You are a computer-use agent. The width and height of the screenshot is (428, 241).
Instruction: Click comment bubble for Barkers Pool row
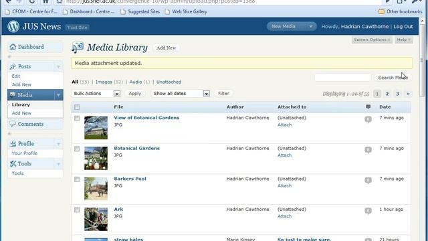point(368,180)
